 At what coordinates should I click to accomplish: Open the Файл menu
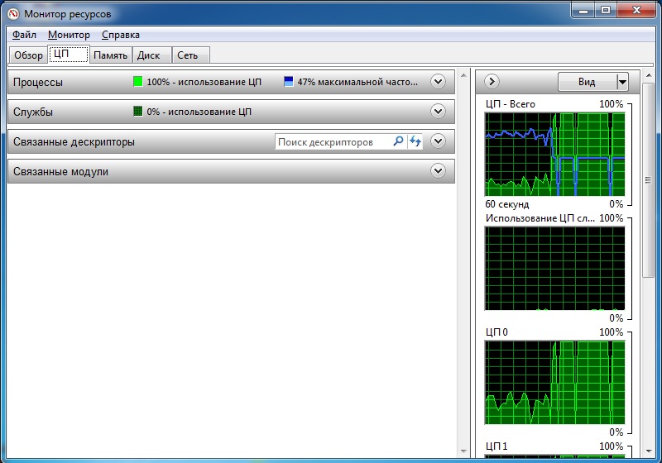pyautogui.click(x=24, y=35)
